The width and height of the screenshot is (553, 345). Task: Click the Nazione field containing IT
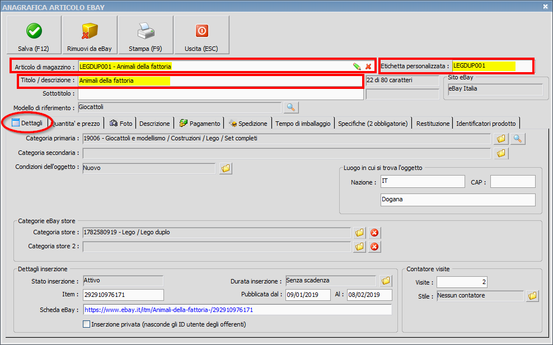[423, 182]
